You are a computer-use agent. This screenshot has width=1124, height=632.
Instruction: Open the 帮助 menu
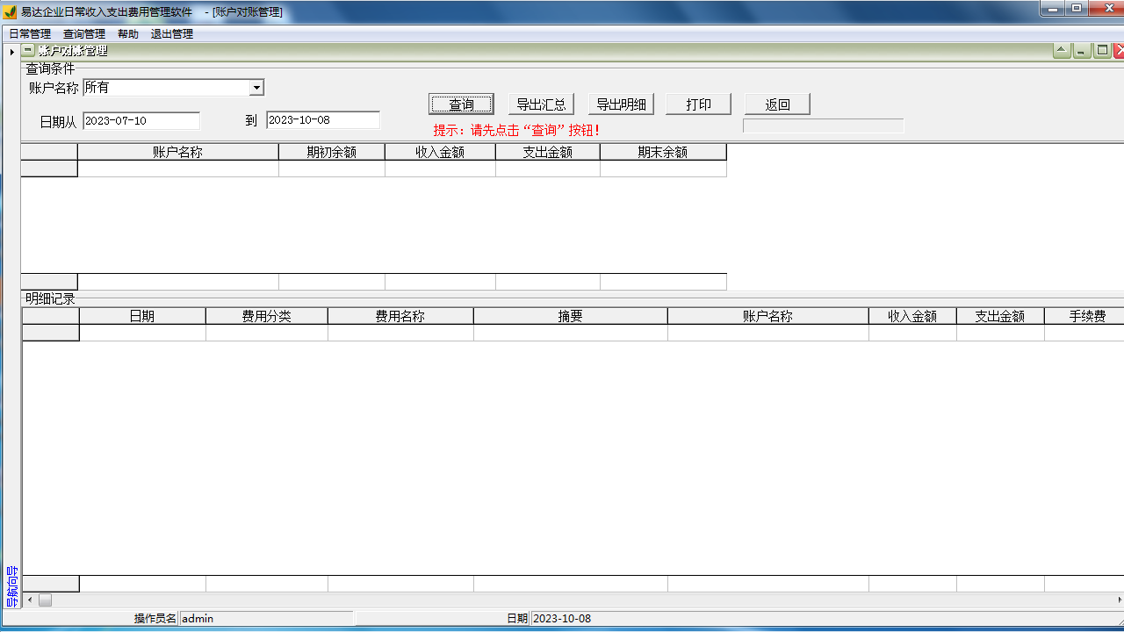[x=128, y=34]
